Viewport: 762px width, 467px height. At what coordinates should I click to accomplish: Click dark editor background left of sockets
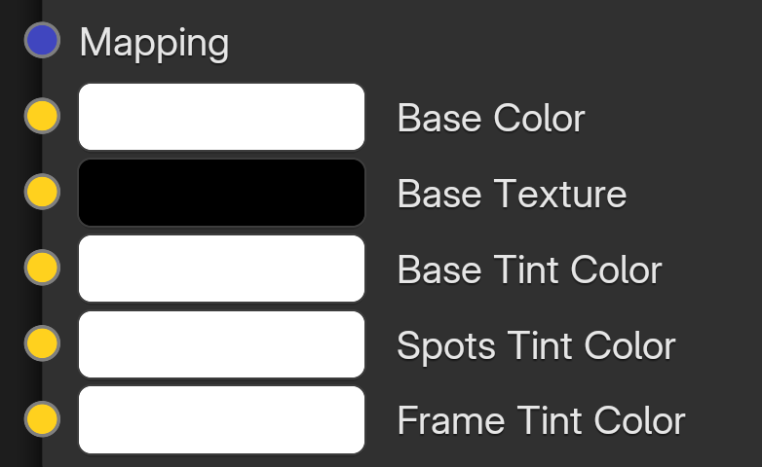(11, 233)
